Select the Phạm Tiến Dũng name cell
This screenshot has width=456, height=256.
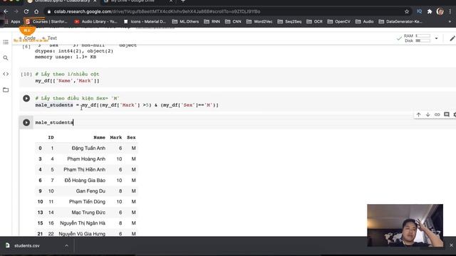click(87, 202)
